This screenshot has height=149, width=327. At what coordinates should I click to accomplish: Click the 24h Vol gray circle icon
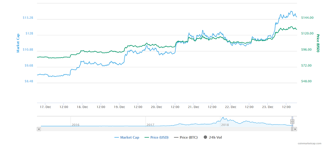click(205, 137)
